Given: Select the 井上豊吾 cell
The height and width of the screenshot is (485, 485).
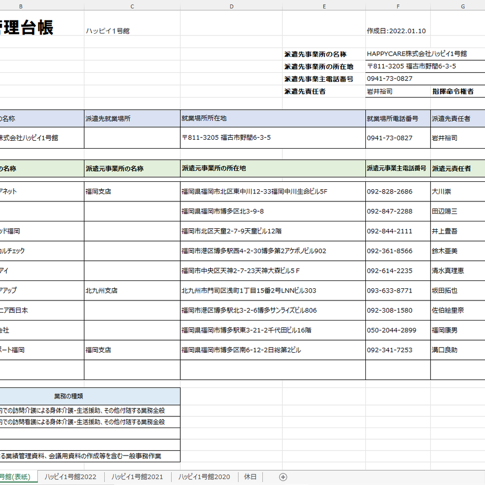Looking at the screenshot, I should [x=458, y=231].
